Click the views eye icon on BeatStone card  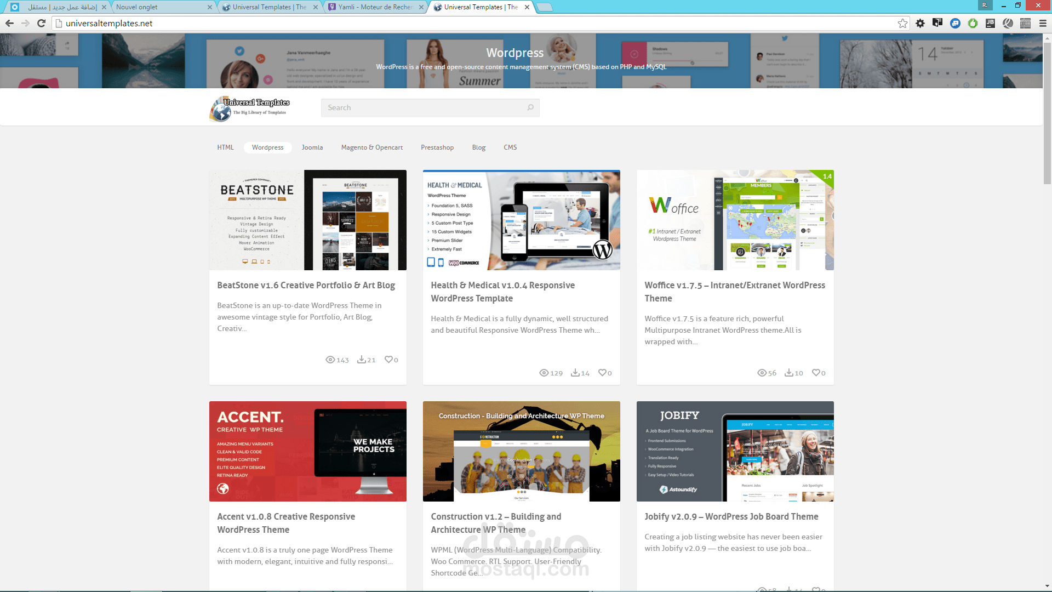(330, 360)
